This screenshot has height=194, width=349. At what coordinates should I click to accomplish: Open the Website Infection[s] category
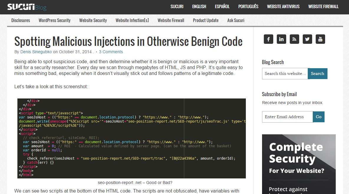coord(132,20)
